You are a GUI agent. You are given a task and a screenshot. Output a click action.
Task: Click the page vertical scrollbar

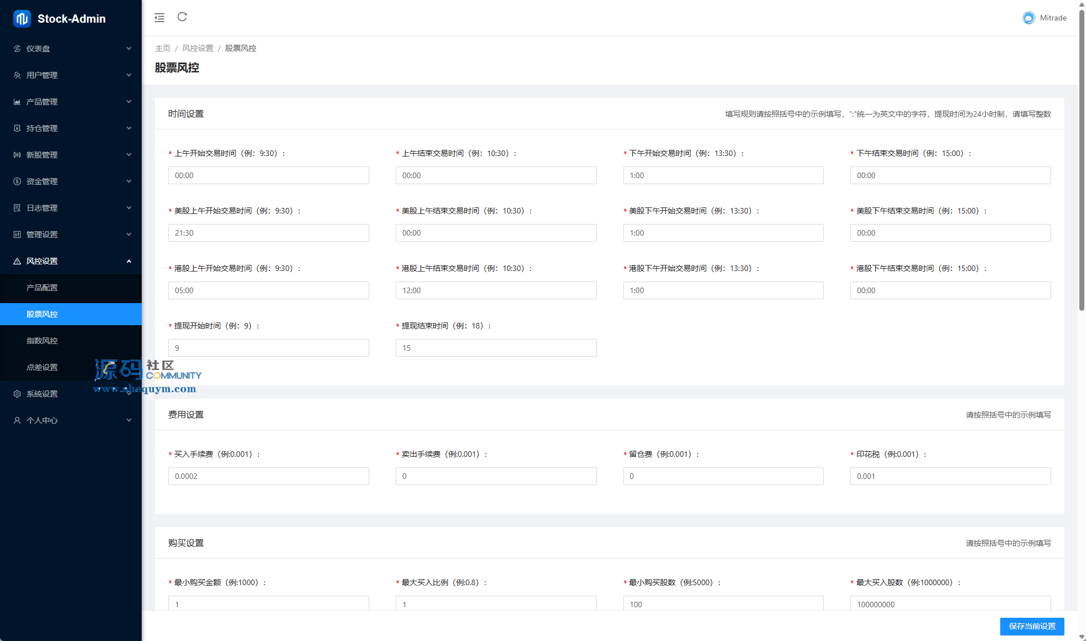click(x=1082, y=160)
